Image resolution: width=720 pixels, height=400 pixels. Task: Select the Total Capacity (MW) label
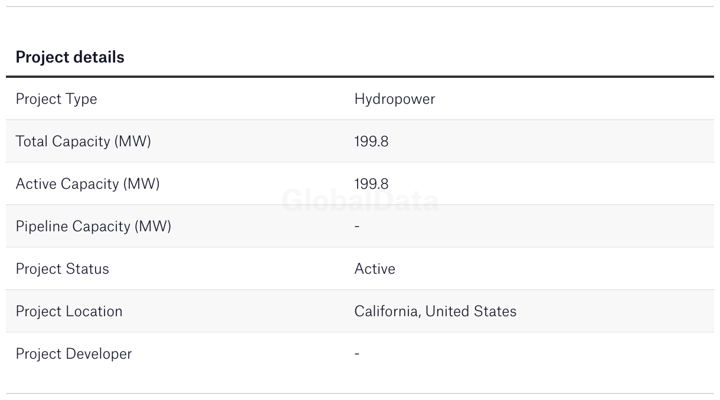83,142
